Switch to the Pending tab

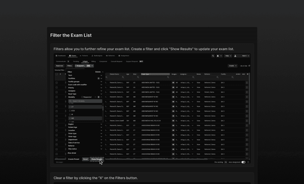(76, 61)
